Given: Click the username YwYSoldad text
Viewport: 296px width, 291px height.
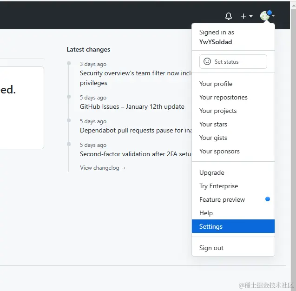Looking at the screenshot, I should click(x=216, y=42).
